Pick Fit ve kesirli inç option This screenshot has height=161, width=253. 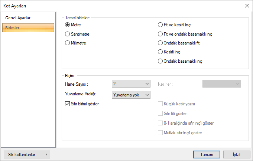click(160, 25)
